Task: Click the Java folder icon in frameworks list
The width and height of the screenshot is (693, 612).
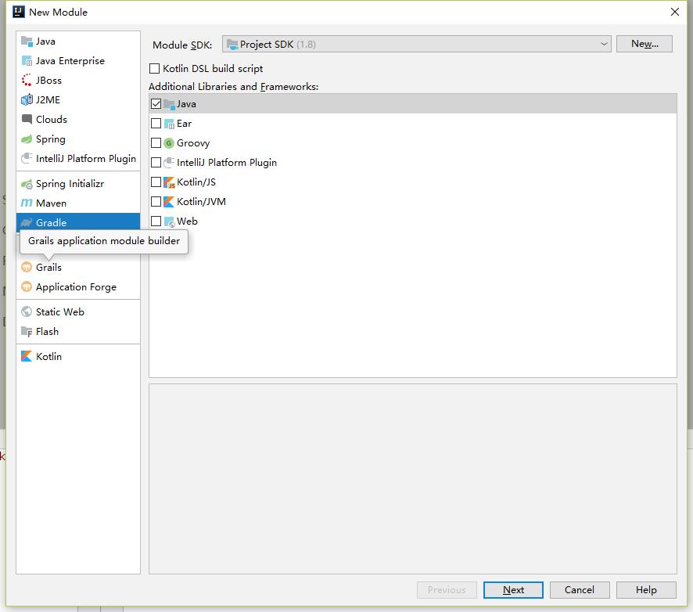Action: (x=169, y=104)
